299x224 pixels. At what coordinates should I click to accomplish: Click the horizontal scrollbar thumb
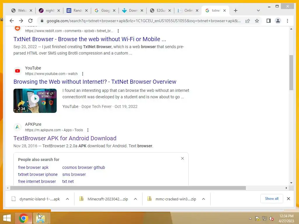coord(128,188)
